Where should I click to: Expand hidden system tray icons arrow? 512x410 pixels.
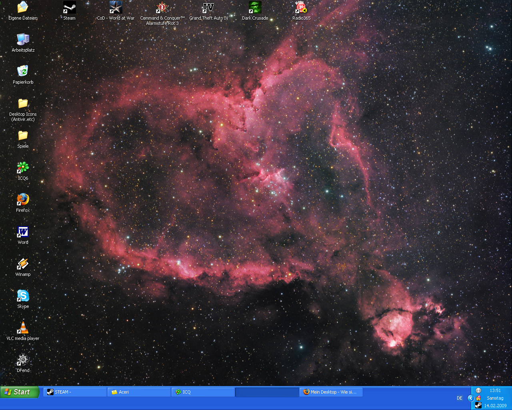tap(471, 398)
